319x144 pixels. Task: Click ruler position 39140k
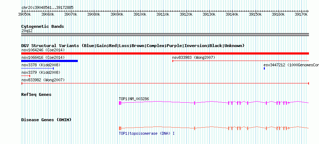pyautogui.click(x=232, y=14)
